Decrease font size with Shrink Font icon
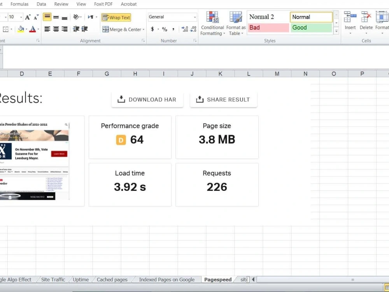The width and height of the screenshot is (389, 292). [36, 17]
